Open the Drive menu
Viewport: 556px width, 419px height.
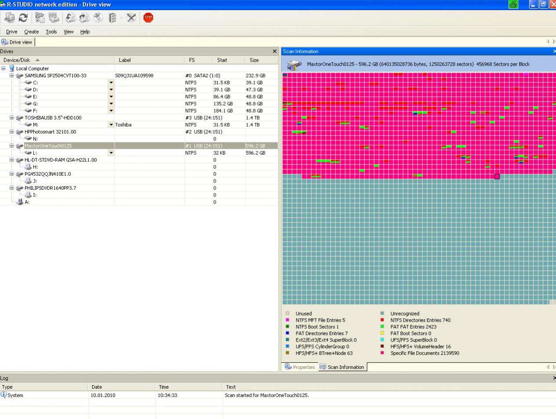click(12, 32)
